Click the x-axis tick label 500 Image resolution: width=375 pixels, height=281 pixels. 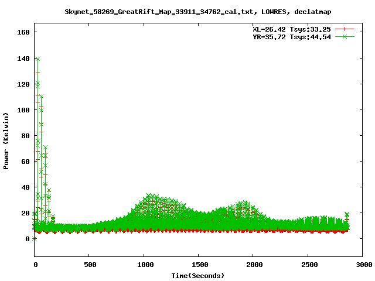[90, 265]
